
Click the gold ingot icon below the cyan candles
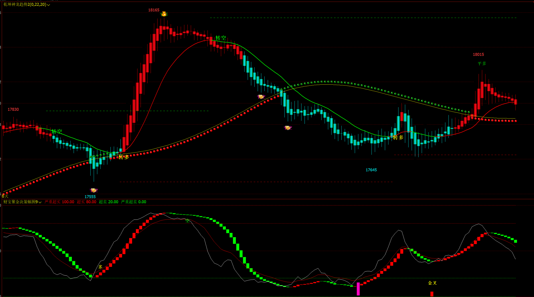288,128
